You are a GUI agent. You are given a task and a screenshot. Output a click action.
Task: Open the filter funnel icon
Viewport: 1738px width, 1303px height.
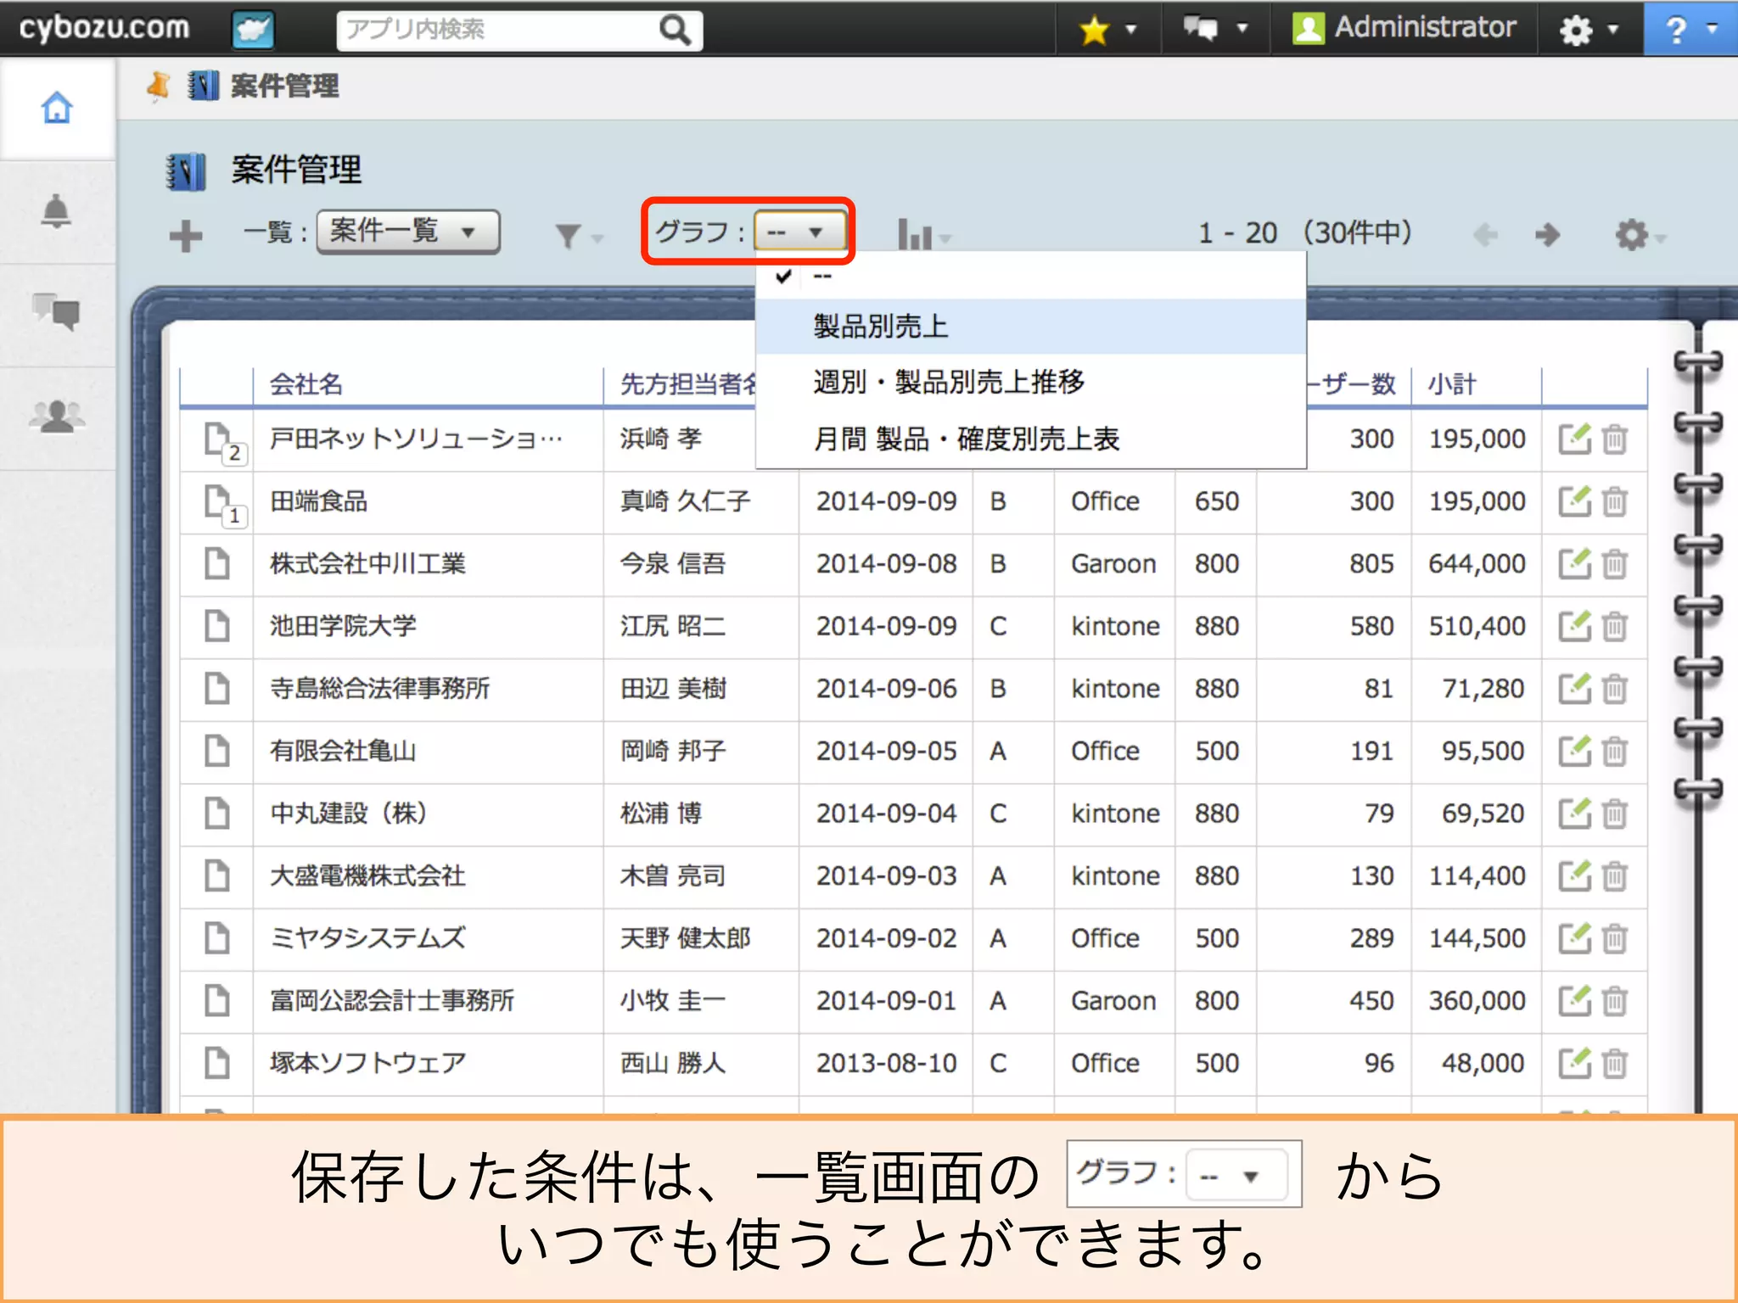point(577,236)
